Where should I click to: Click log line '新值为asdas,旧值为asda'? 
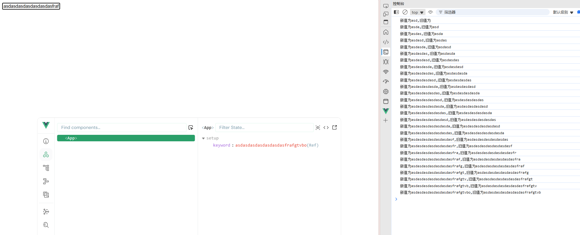coord(421,34)
